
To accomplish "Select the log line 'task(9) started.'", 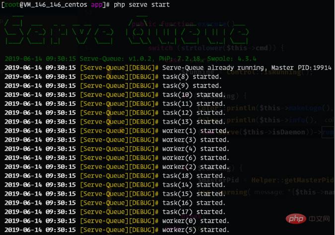I will pos(113,85).
